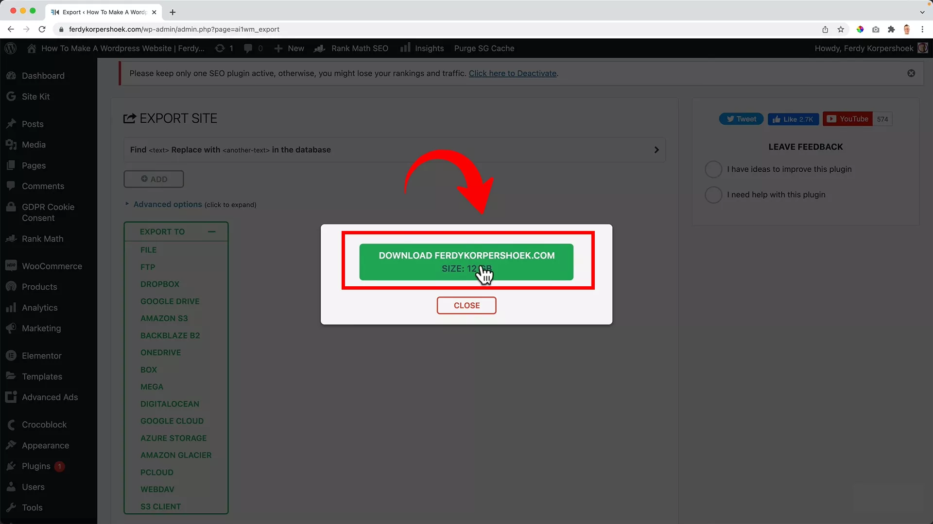Open Insights in the admin bar
Viewport: 933px width, 524px height.
point(422,48)
